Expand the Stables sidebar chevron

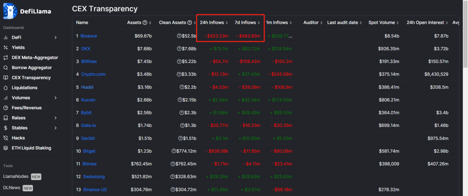point(55,128)
